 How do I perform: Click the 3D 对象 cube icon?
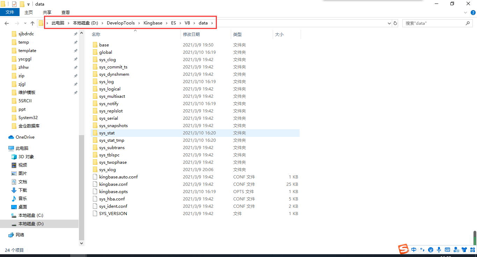coord(14,157)
